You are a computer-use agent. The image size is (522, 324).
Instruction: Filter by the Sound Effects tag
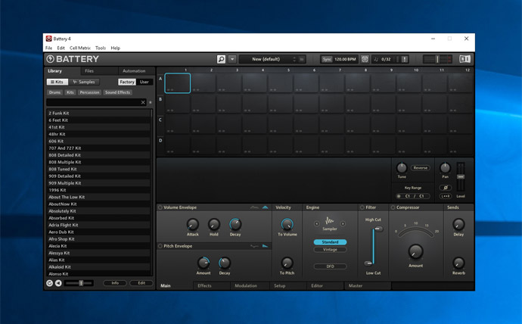(x=117, y=92)
